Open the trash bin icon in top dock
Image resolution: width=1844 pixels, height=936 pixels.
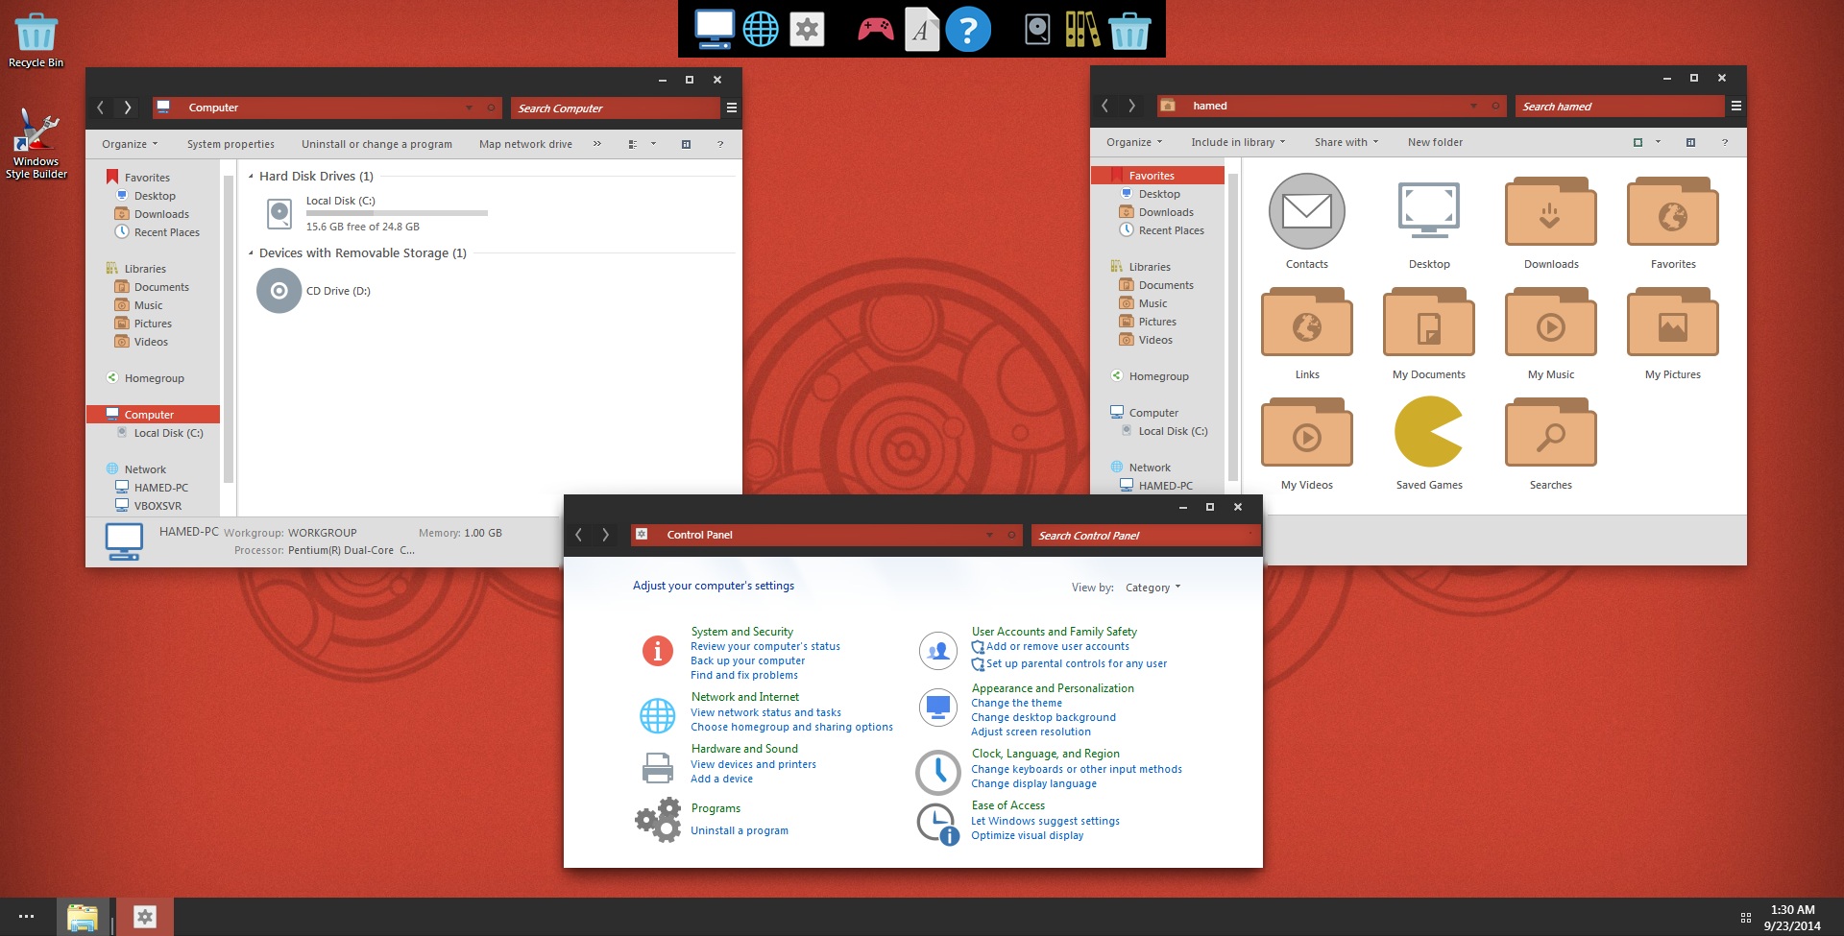(1129, 30)
